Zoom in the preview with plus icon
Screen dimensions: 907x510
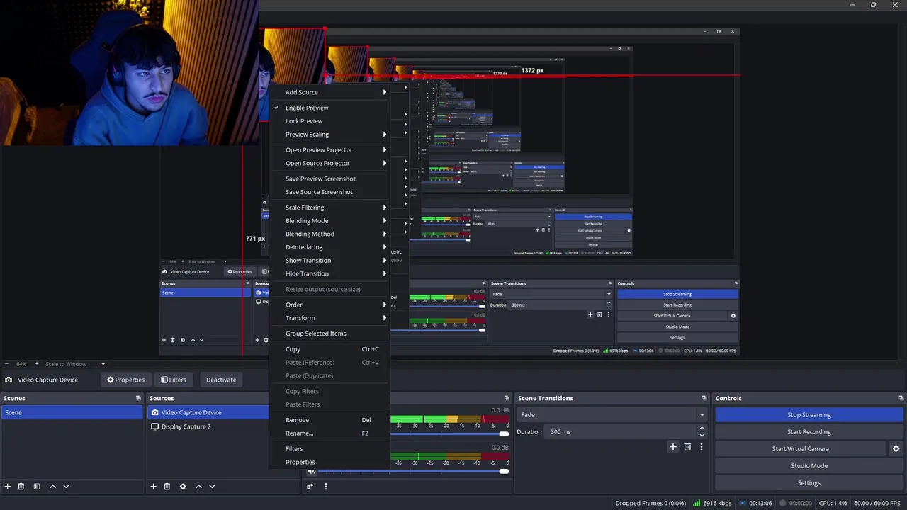(37, 364)
